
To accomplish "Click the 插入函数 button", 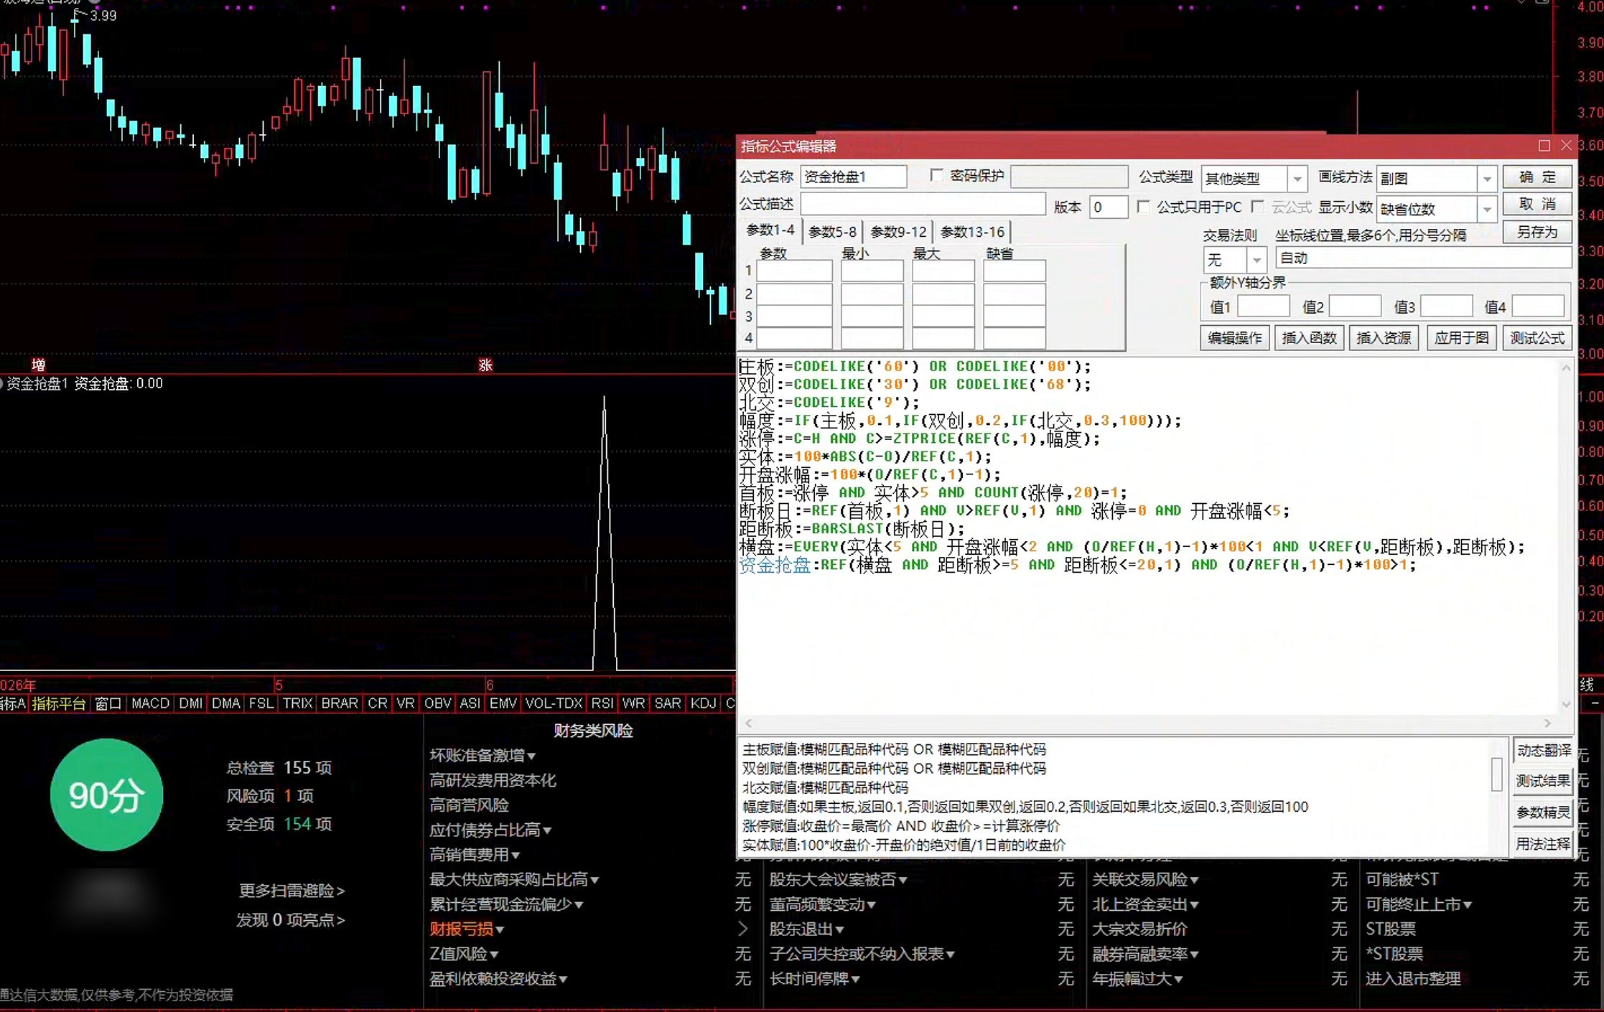I will (x=1309, y=337).
